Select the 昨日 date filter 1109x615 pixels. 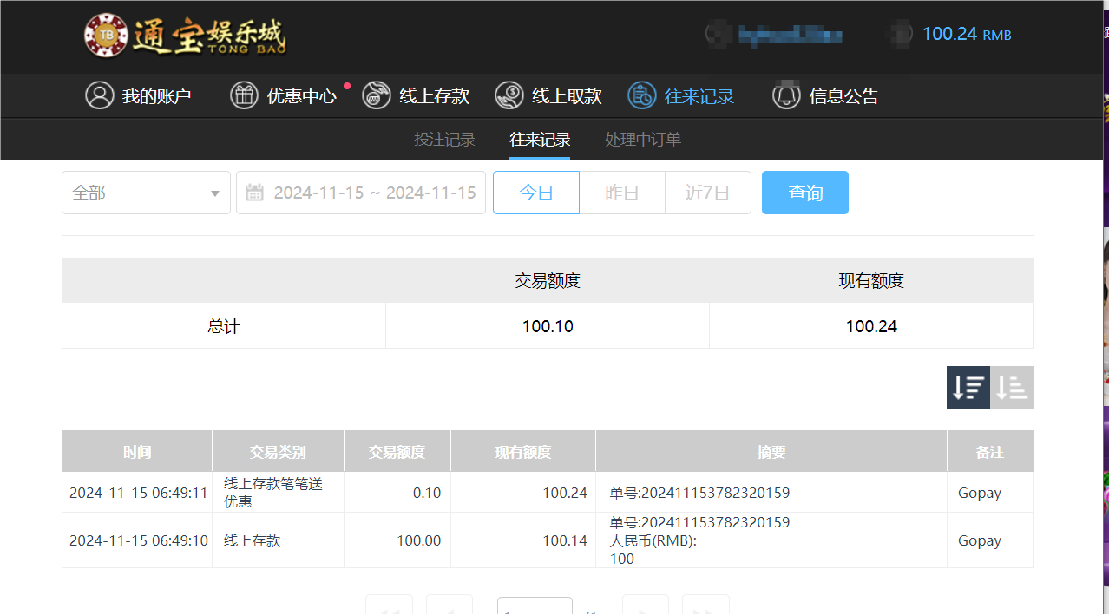(621, 192)
